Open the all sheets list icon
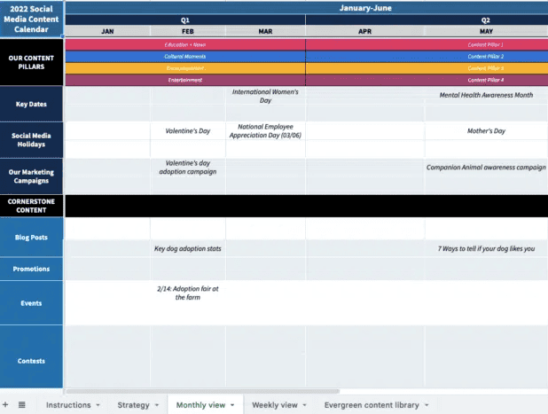This screenshot has width=548, height=414. pyautogui.click(x=22, y=404)
